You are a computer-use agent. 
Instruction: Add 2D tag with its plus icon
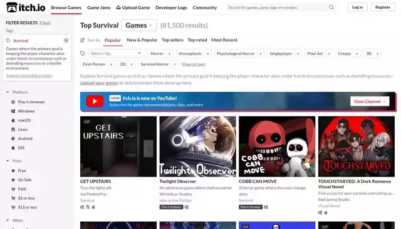tap(132, 64)
